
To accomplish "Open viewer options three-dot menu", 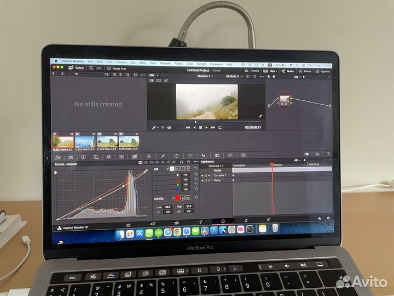I will (x=262, y=77).
